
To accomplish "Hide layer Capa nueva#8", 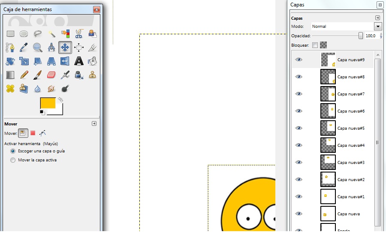I will click(299, 77).
